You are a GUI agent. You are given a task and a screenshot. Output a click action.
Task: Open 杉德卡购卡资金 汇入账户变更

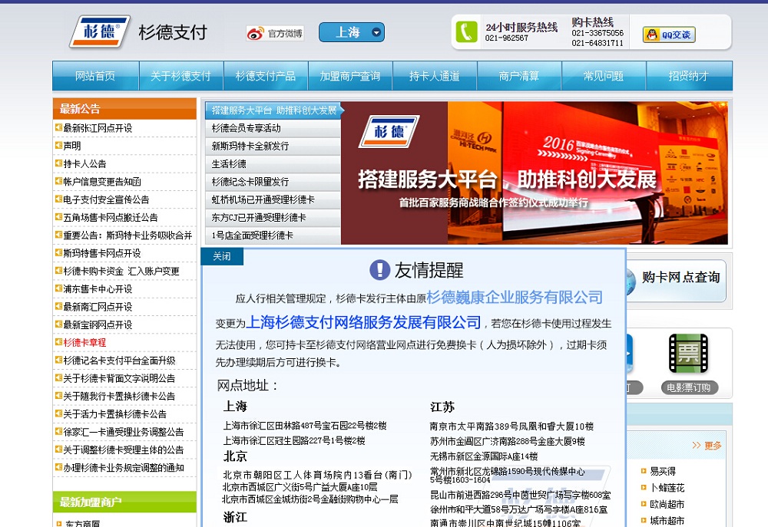(121, 271)
